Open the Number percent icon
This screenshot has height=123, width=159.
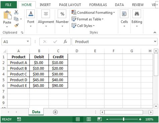(62, 14)
